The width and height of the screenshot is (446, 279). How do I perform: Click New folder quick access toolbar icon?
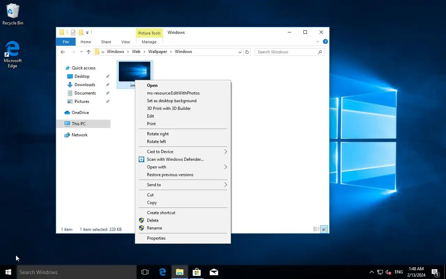click(81, 32)
